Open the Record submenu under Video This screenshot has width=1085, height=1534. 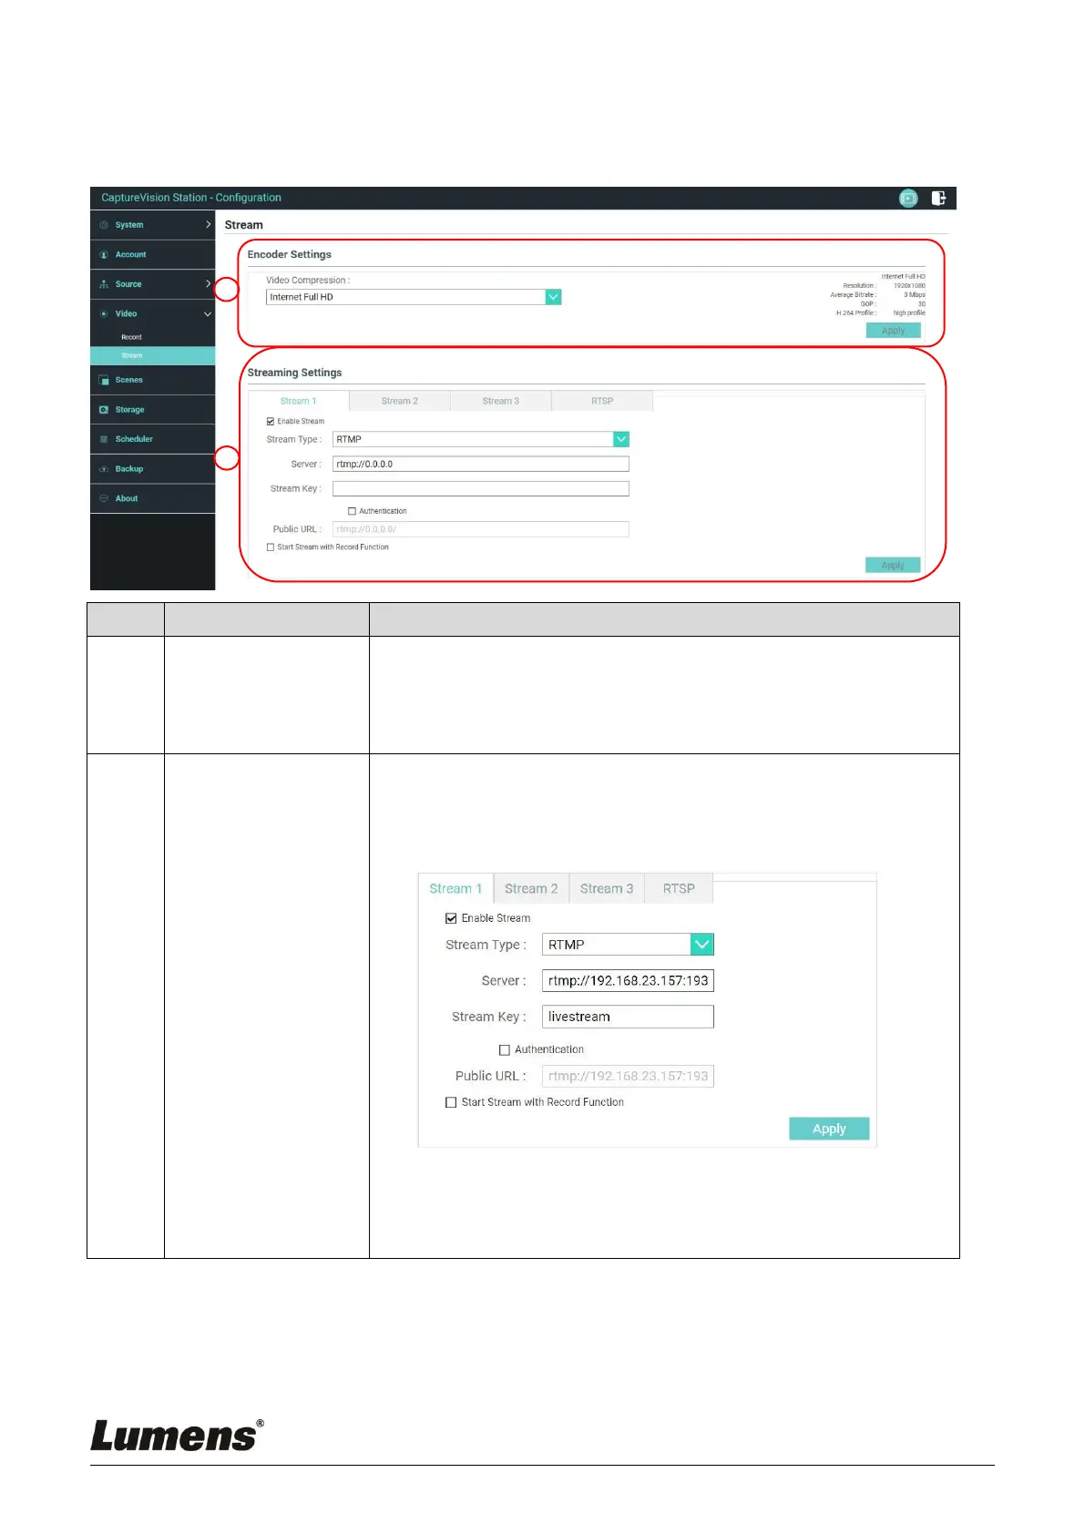point(131,337)
